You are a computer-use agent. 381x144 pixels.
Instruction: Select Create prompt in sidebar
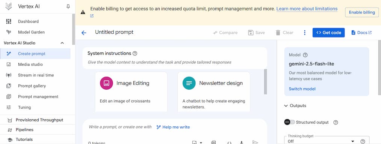click(x=35, y=54)
